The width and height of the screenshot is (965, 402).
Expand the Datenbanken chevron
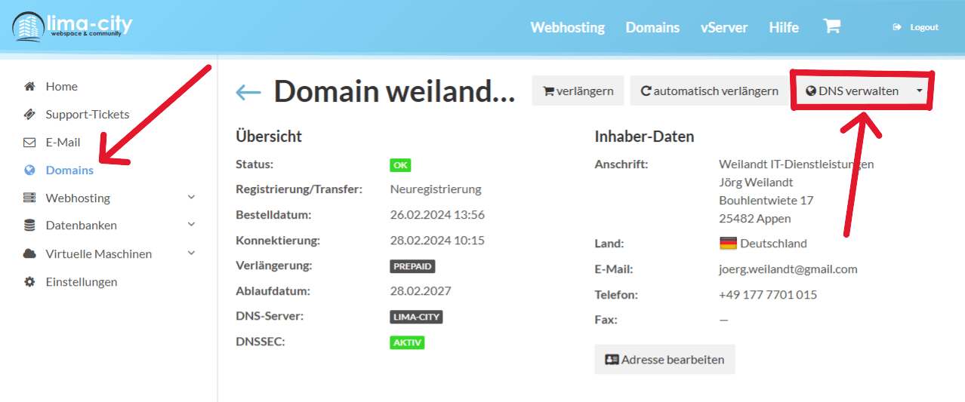(191, 225)
